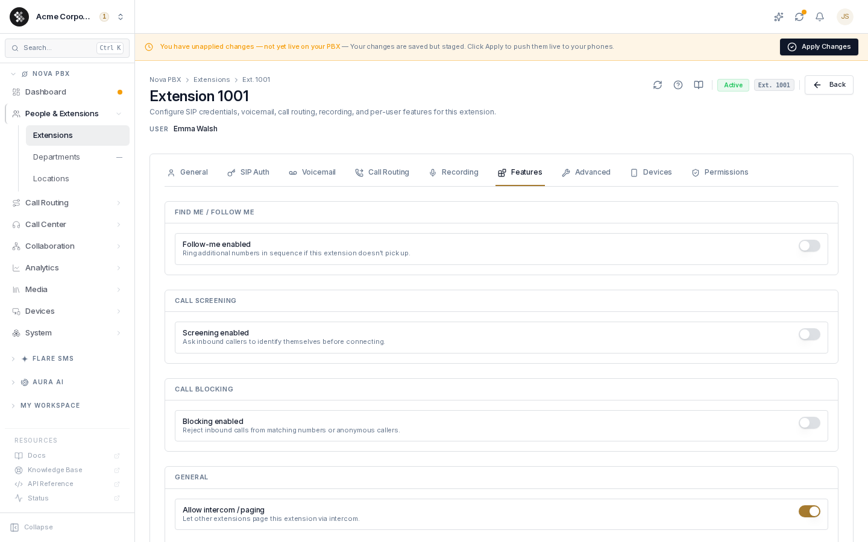Click the System sidebar icon
This screenshot has height=542, width=868.
click(16, 333)
